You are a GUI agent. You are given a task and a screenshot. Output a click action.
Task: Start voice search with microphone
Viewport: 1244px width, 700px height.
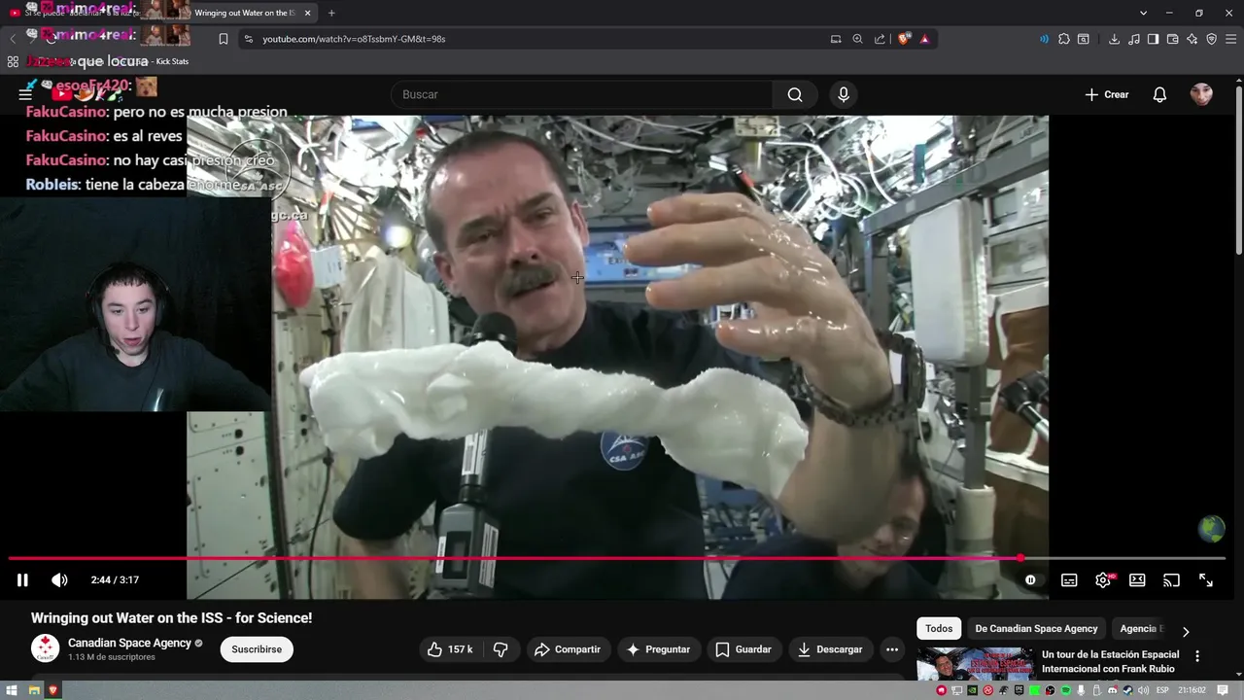point(844,94)
